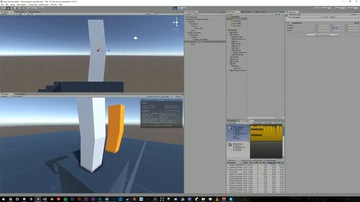
Task: Click the Step frame button
Action: 184,8
